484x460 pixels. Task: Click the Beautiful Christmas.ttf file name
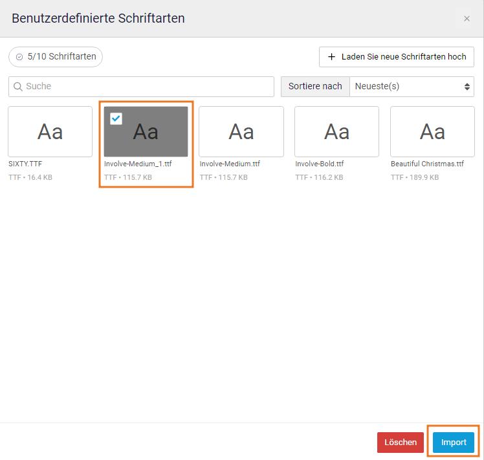coord(427,164)
